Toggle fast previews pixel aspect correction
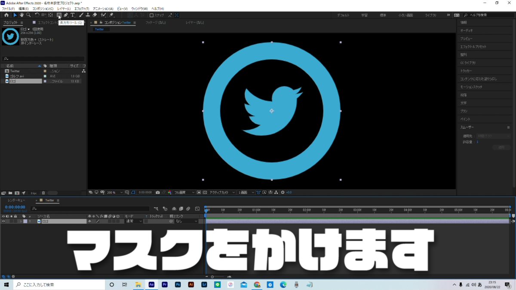516x290 pixels. (x=258, y=192)
